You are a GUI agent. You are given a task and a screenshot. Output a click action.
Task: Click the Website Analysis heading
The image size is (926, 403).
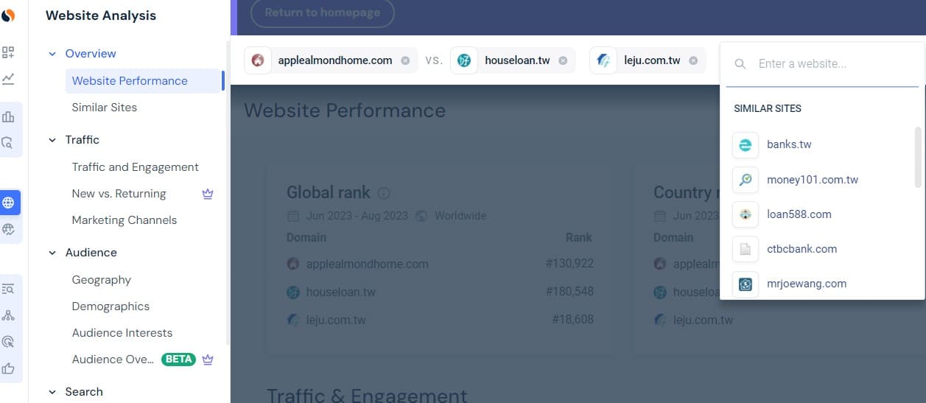click(x=101, y=15)
